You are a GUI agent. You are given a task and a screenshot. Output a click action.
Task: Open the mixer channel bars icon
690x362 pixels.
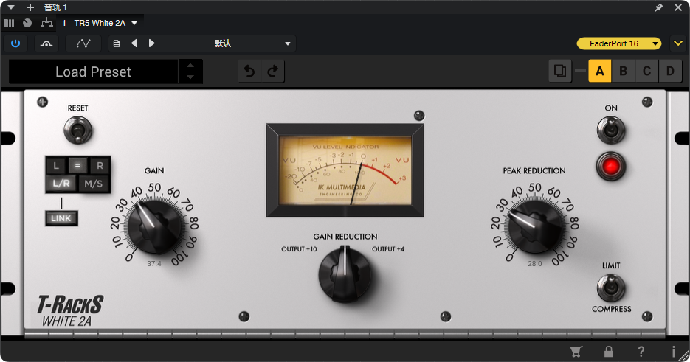pos(9,23)
